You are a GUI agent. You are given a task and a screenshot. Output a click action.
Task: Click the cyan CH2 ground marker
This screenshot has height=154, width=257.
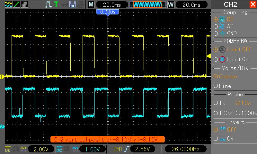tap(2, 127)
